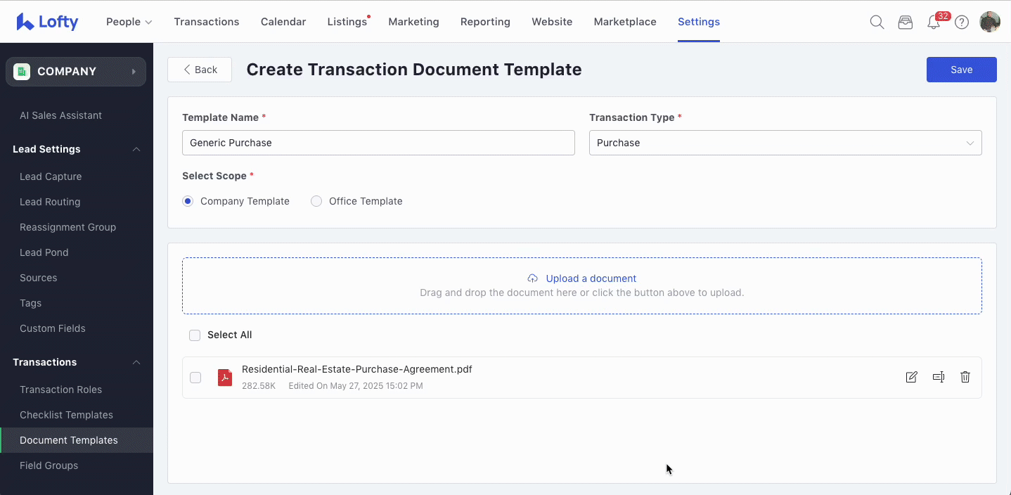
Task: Open the inbox tray icon
Action: pos(906,22)
